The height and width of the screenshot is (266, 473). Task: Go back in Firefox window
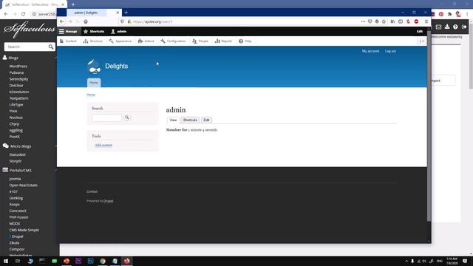click(62, 21)
